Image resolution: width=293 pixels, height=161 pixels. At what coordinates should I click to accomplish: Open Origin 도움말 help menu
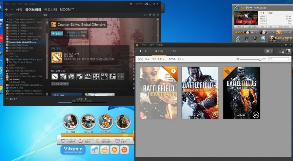pos(160,45)
